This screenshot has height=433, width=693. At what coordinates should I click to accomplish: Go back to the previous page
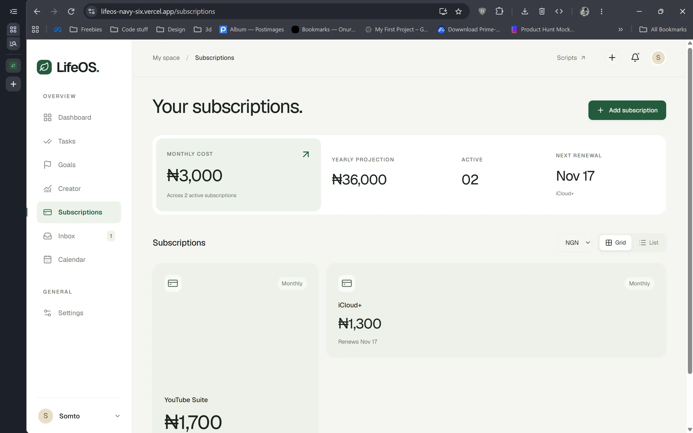(37, 11)
